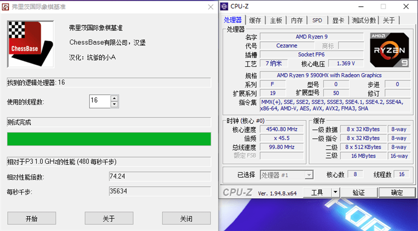The image size is (418, 231).
Task: Increase thread count with up arrow
Action: [114, 98]
